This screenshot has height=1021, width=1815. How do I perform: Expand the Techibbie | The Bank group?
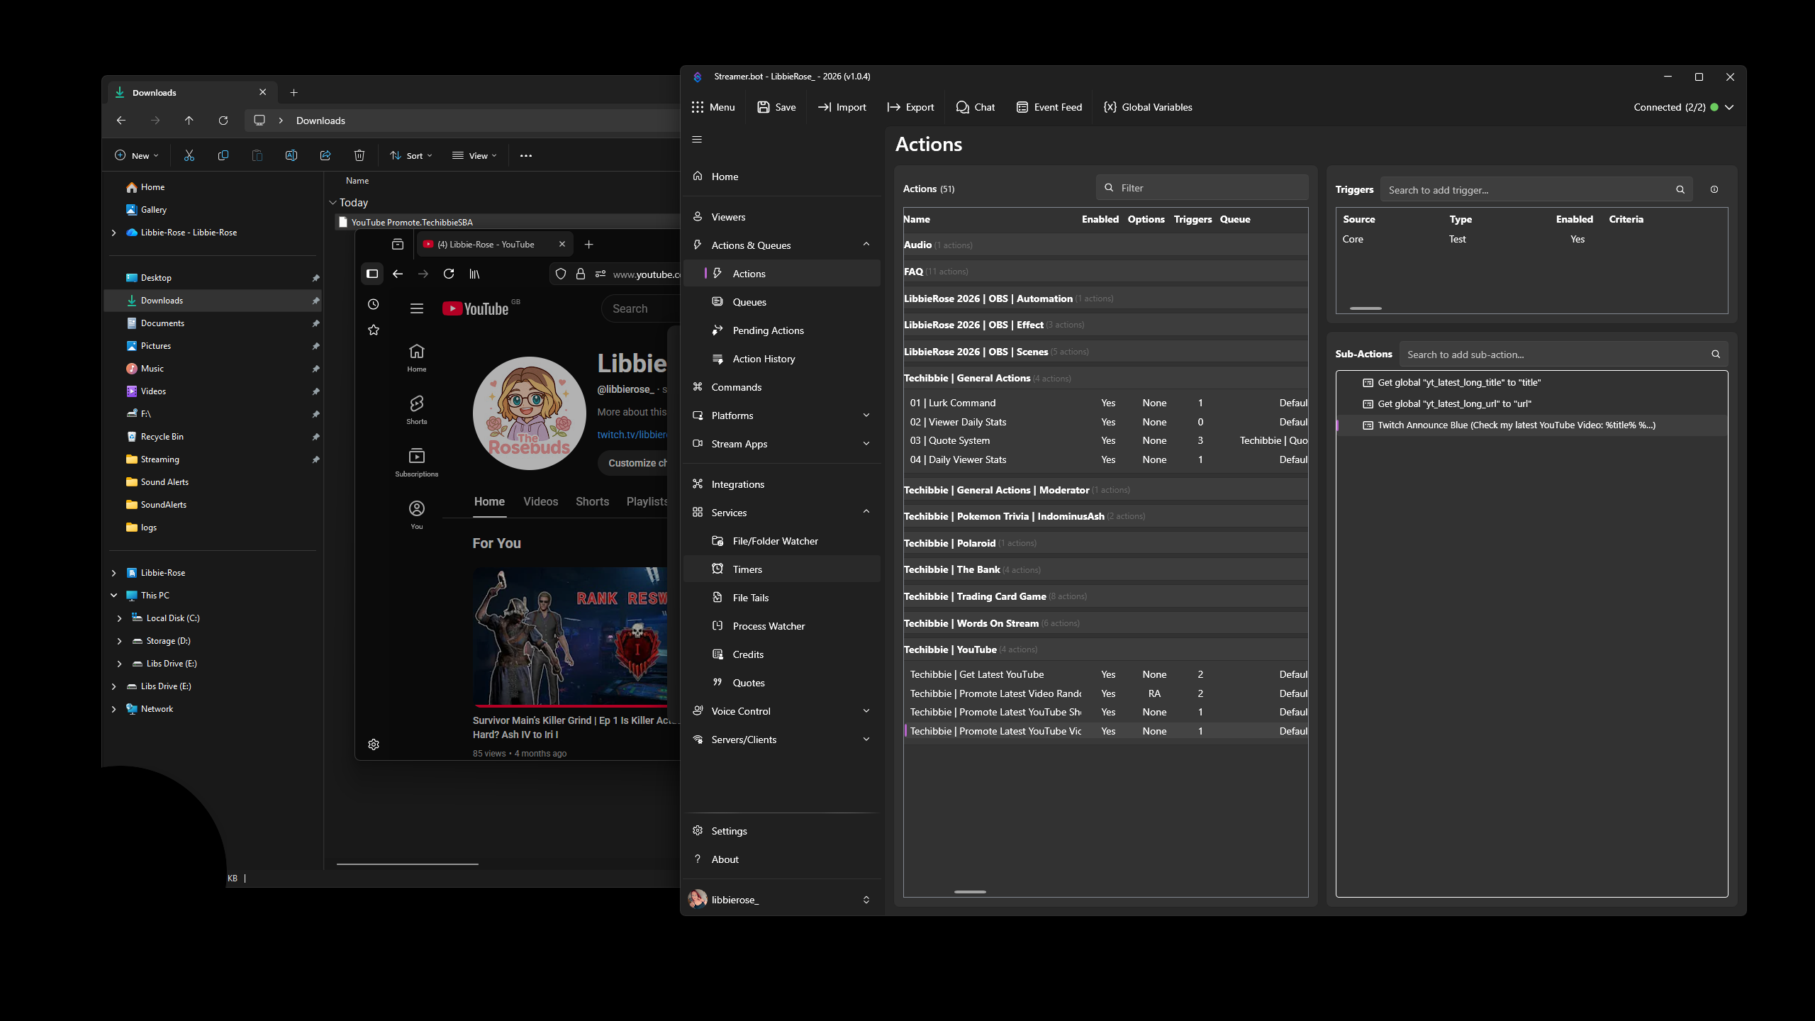tap(1106, 569)
